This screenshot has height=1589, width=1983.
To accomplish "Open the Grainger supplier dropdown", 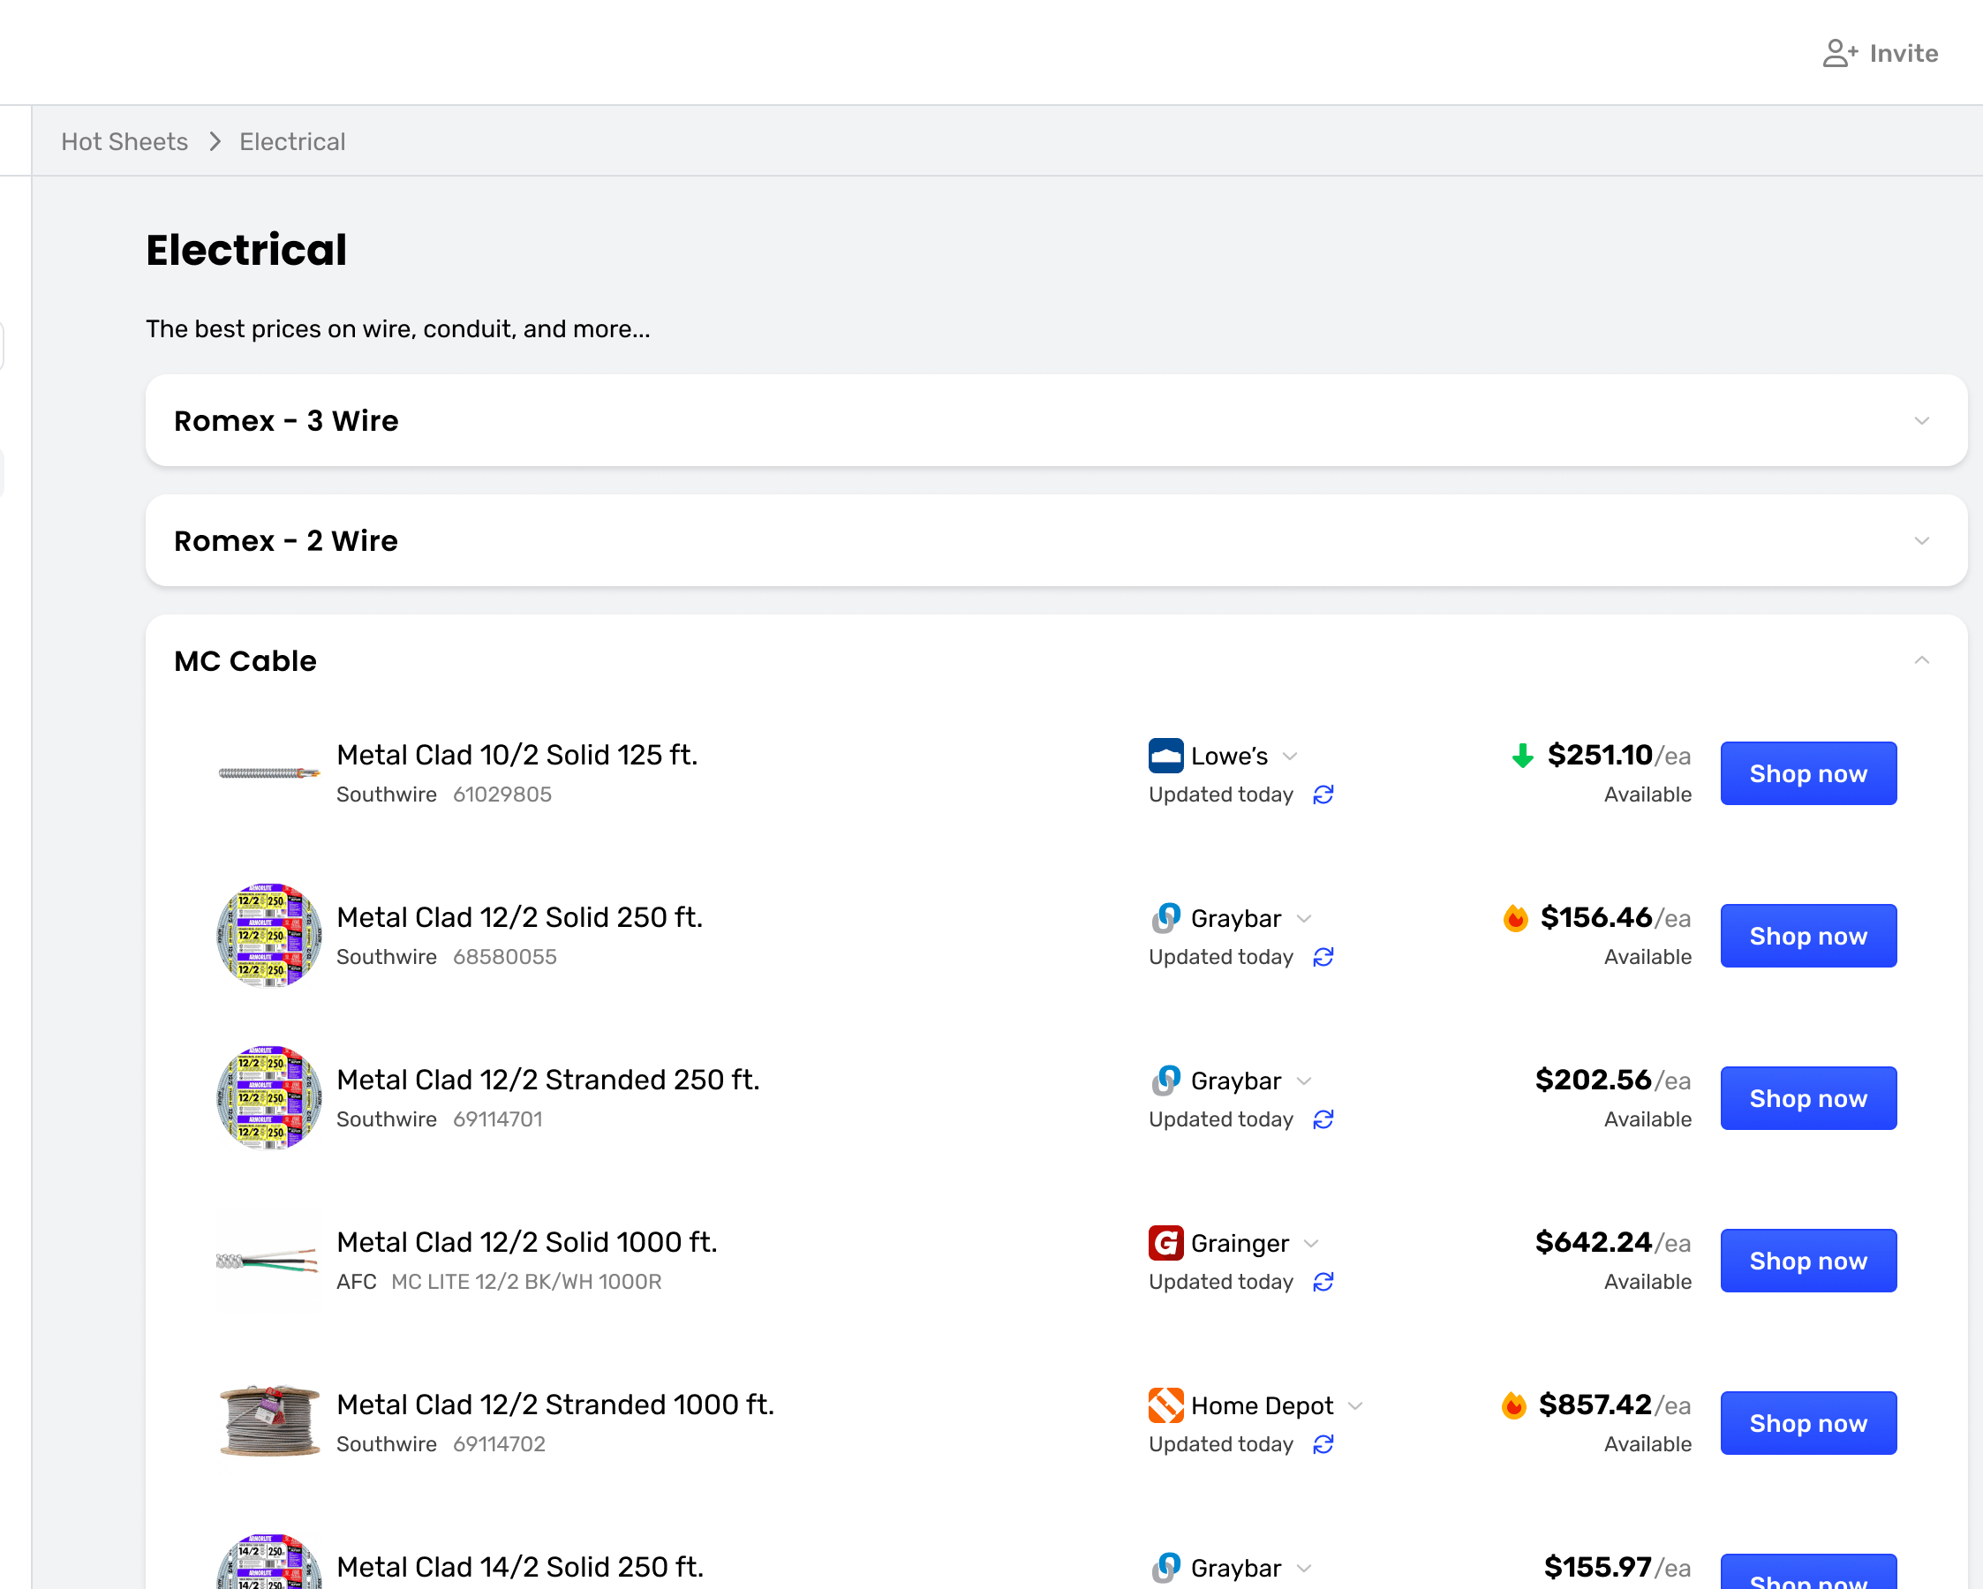I will [x=1312, y=1244].
